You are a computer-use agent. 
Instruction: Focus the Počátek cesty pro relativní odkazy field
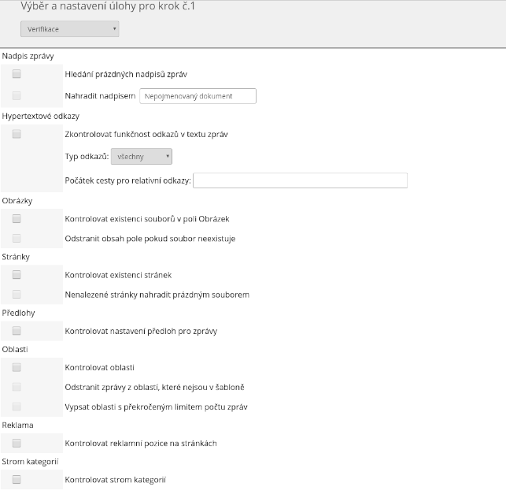pyautogui.click(x=300, y=180)
